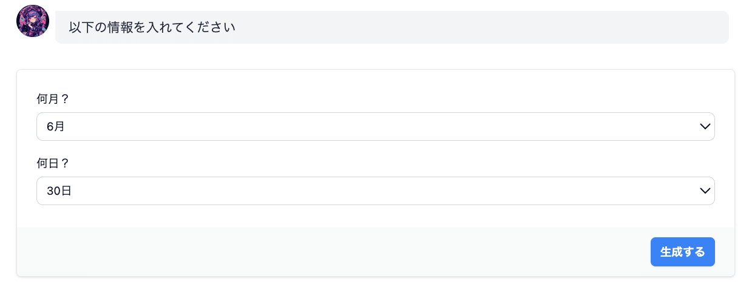Click the 何日？ label text
Viewport: 749px width, 301px height.
coord(53,163)
